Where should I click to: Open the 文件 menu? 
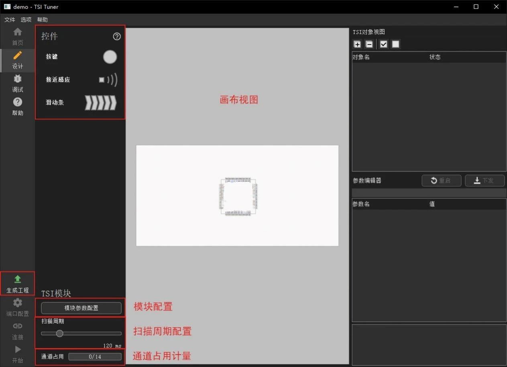(10, 20)
